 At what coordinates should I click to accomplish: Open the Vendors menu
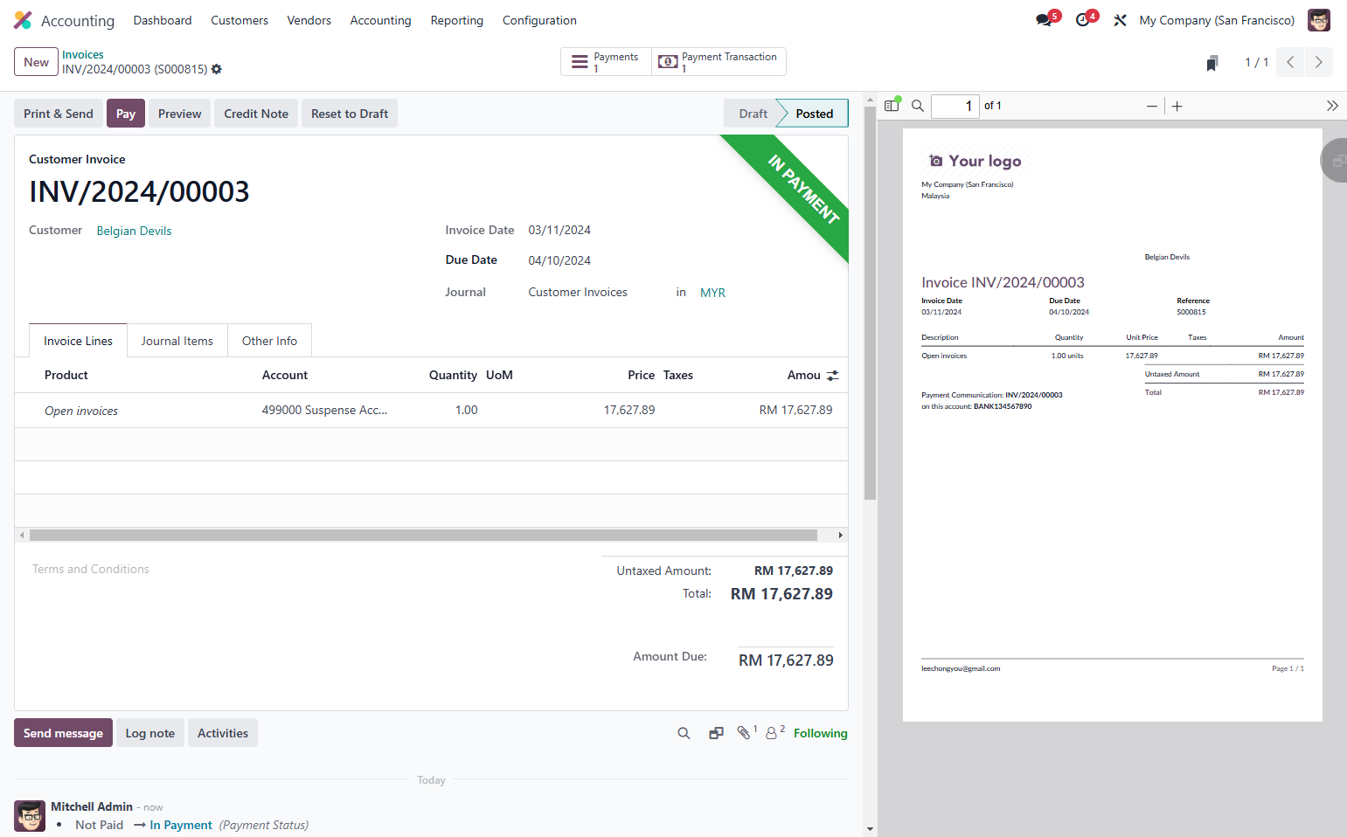pos(309,20)
